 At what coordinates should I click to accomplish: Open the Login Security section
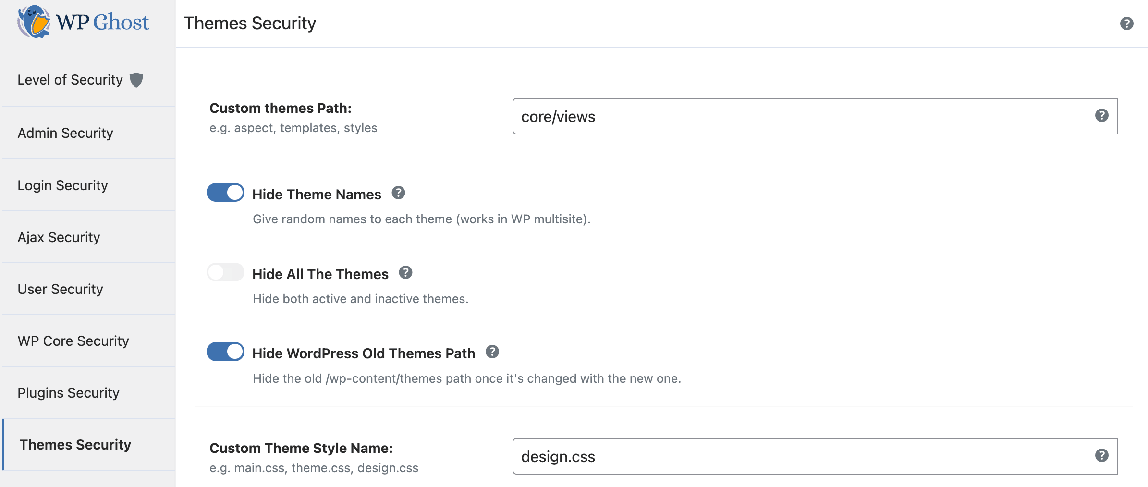63,185
